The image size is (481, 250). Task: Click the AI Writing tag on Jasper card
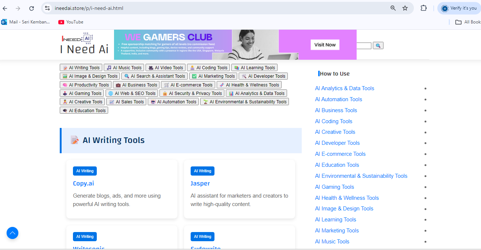click(202, 171)
